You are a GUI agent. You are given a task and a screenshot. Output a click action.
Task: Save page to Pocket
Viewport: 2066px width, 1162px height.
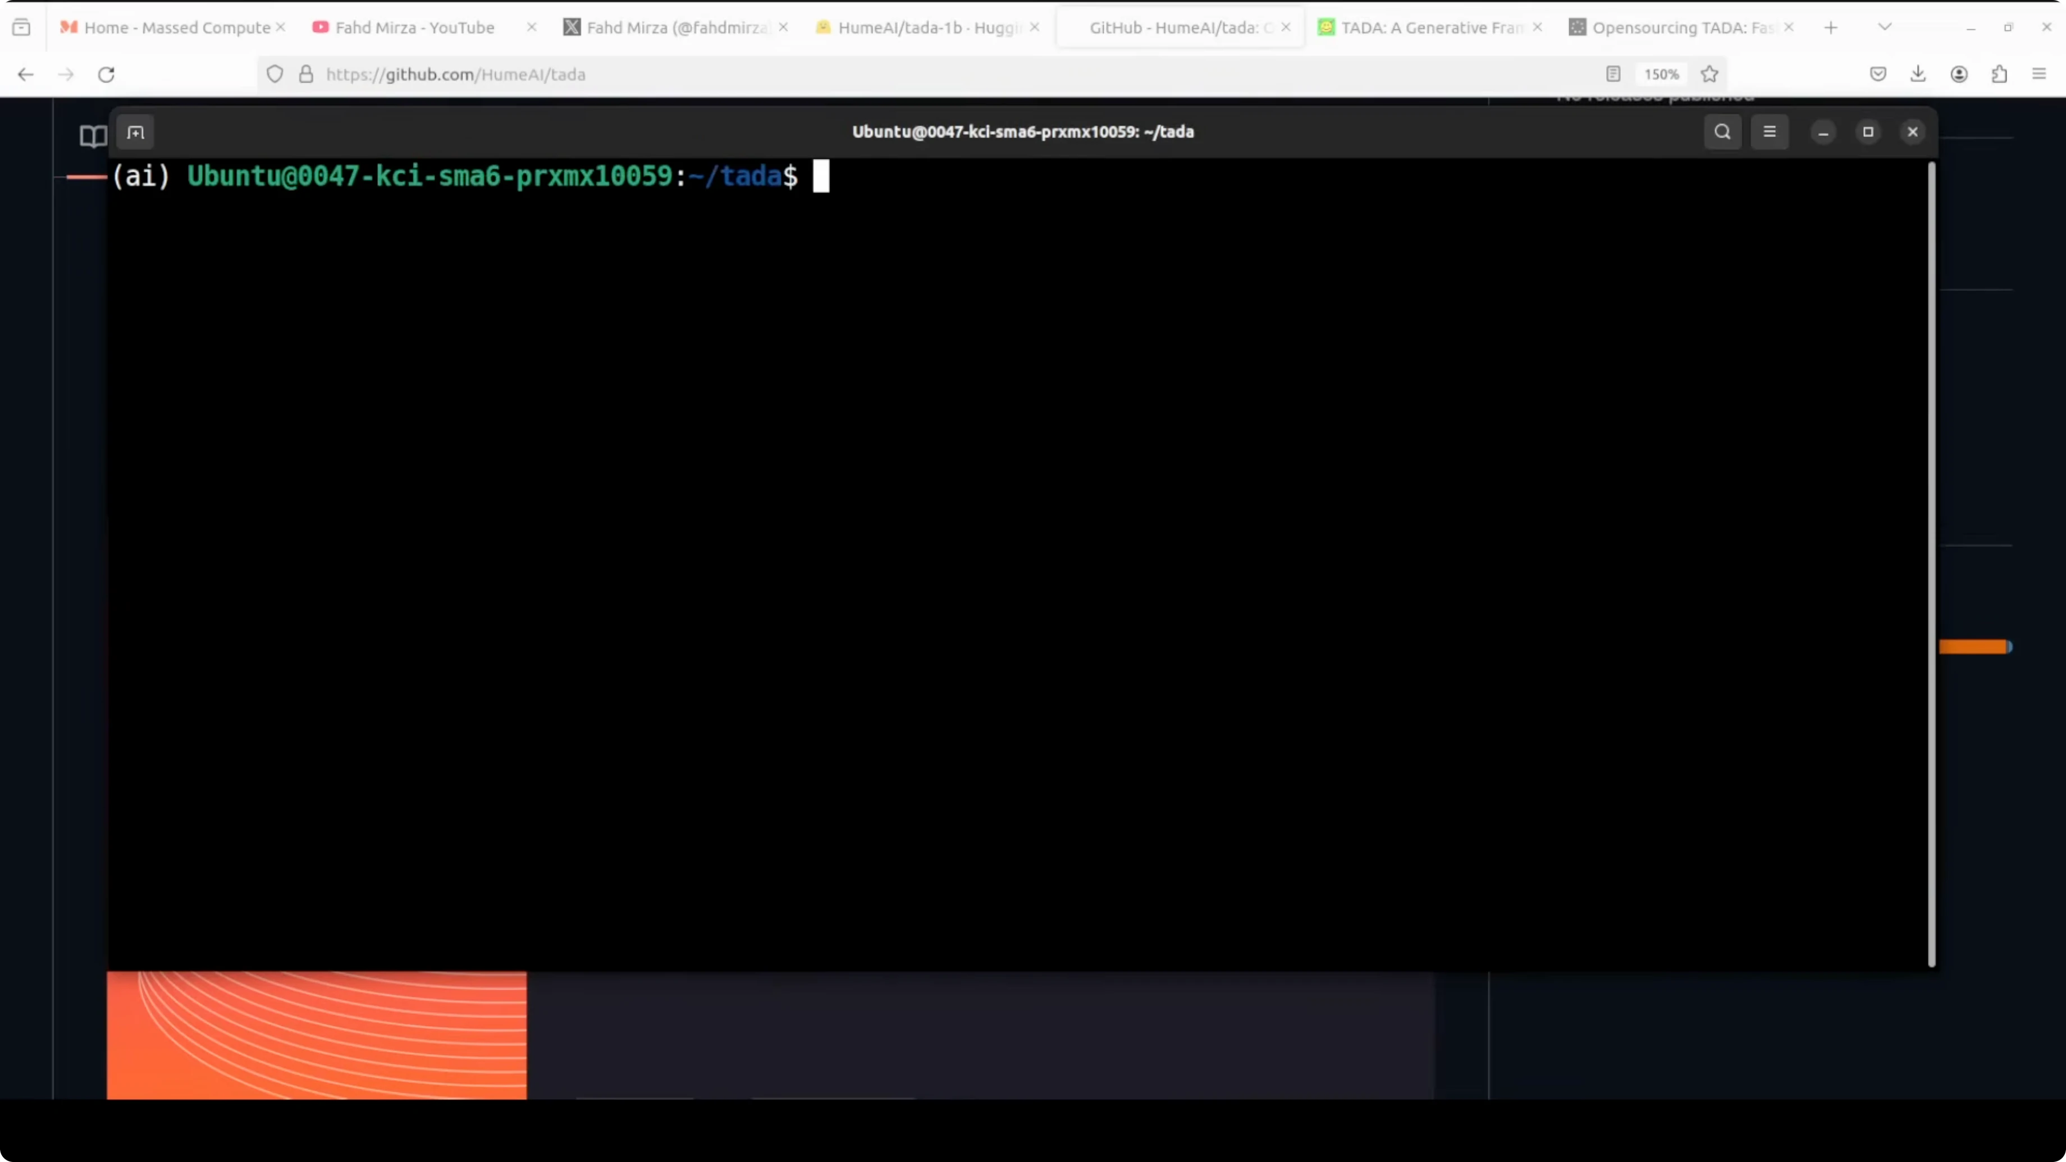[1877, 74]
